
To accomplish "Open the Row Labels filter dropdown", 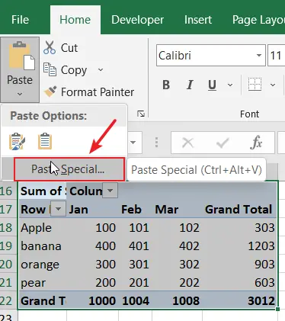I will (x=59, y=209).
